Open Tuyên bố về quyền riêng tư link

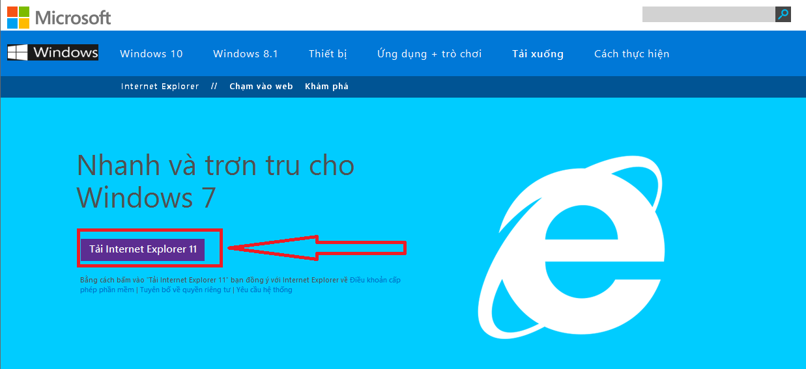[x=185, y=290]
